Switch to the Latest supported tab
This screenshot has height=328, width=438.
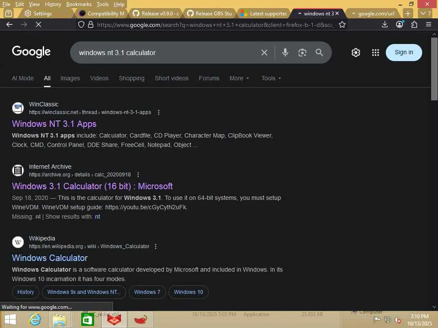[263, 13]
